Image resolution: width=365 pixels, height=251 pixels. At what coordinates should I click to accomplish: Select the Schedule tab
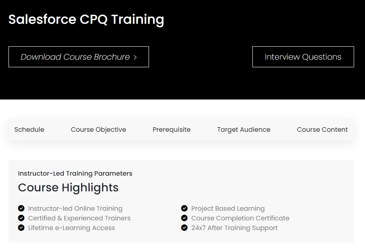pyautogui.click(x=29, y=129)
